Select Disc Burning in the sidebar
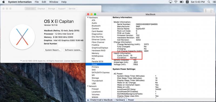 point(97,37)
